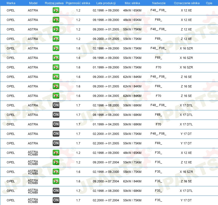Click 'F35_' in ASTRA KOMBI X 12 XE row

coord(159,153)
